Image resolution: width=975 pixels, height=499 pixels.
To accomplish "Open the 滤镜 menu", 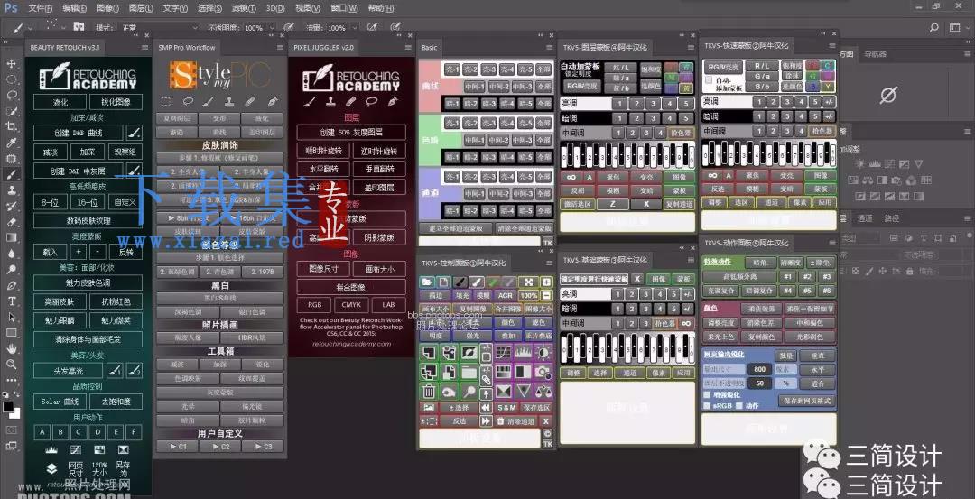I will pyautogui.click(x=242, y=8).
